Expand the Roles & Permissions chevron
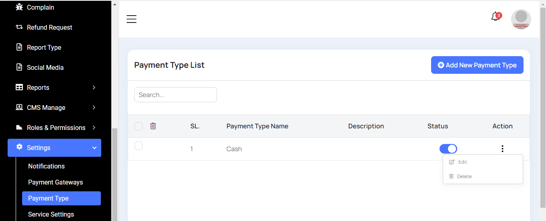Viewport: 546px width, 221px height. (x=94, y=128)
